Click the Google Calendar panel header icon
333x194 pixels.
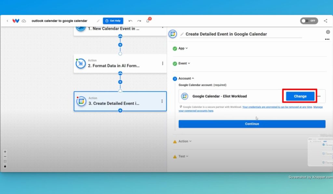(x=173, y=34)
